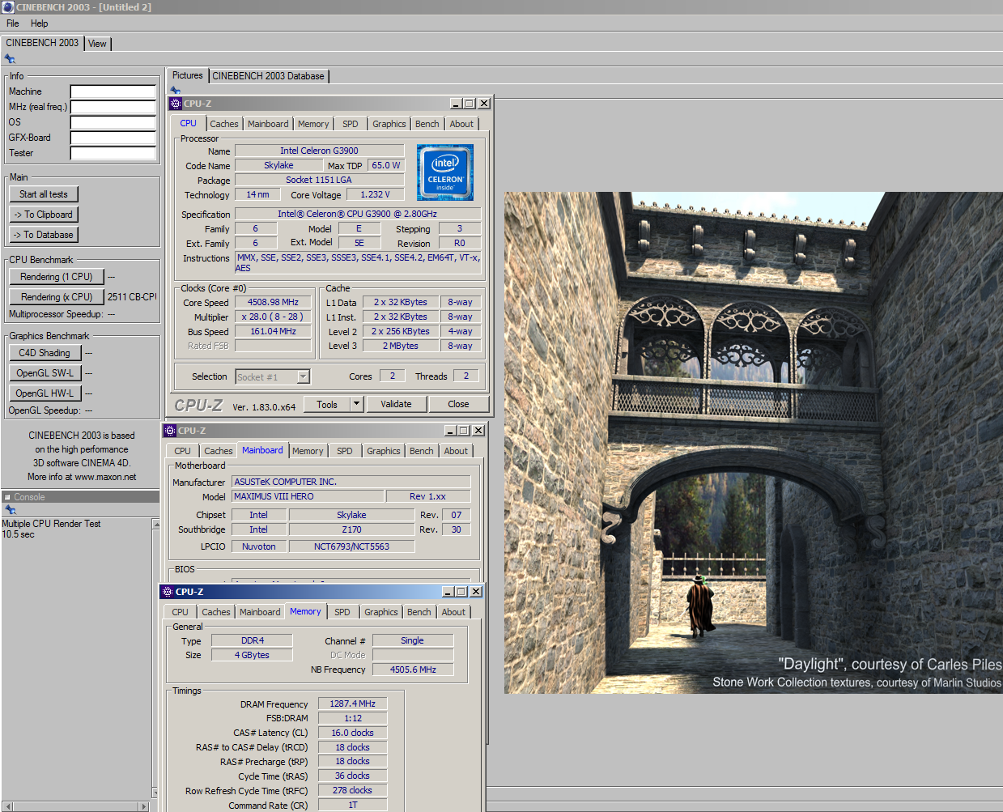Open About tab in top CPU-Z window
1003x812 pixels.
click(x=461, y=124)
